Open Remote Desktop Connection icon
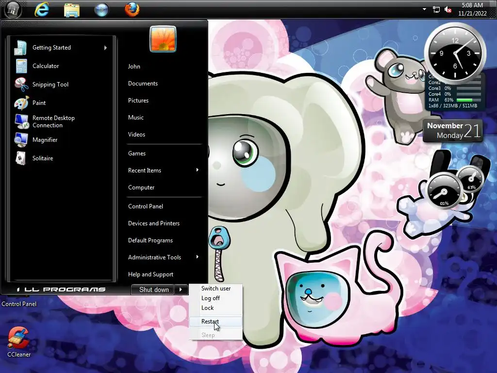The width and height of the screenshot is (497, 373). (x=21, y=121)
